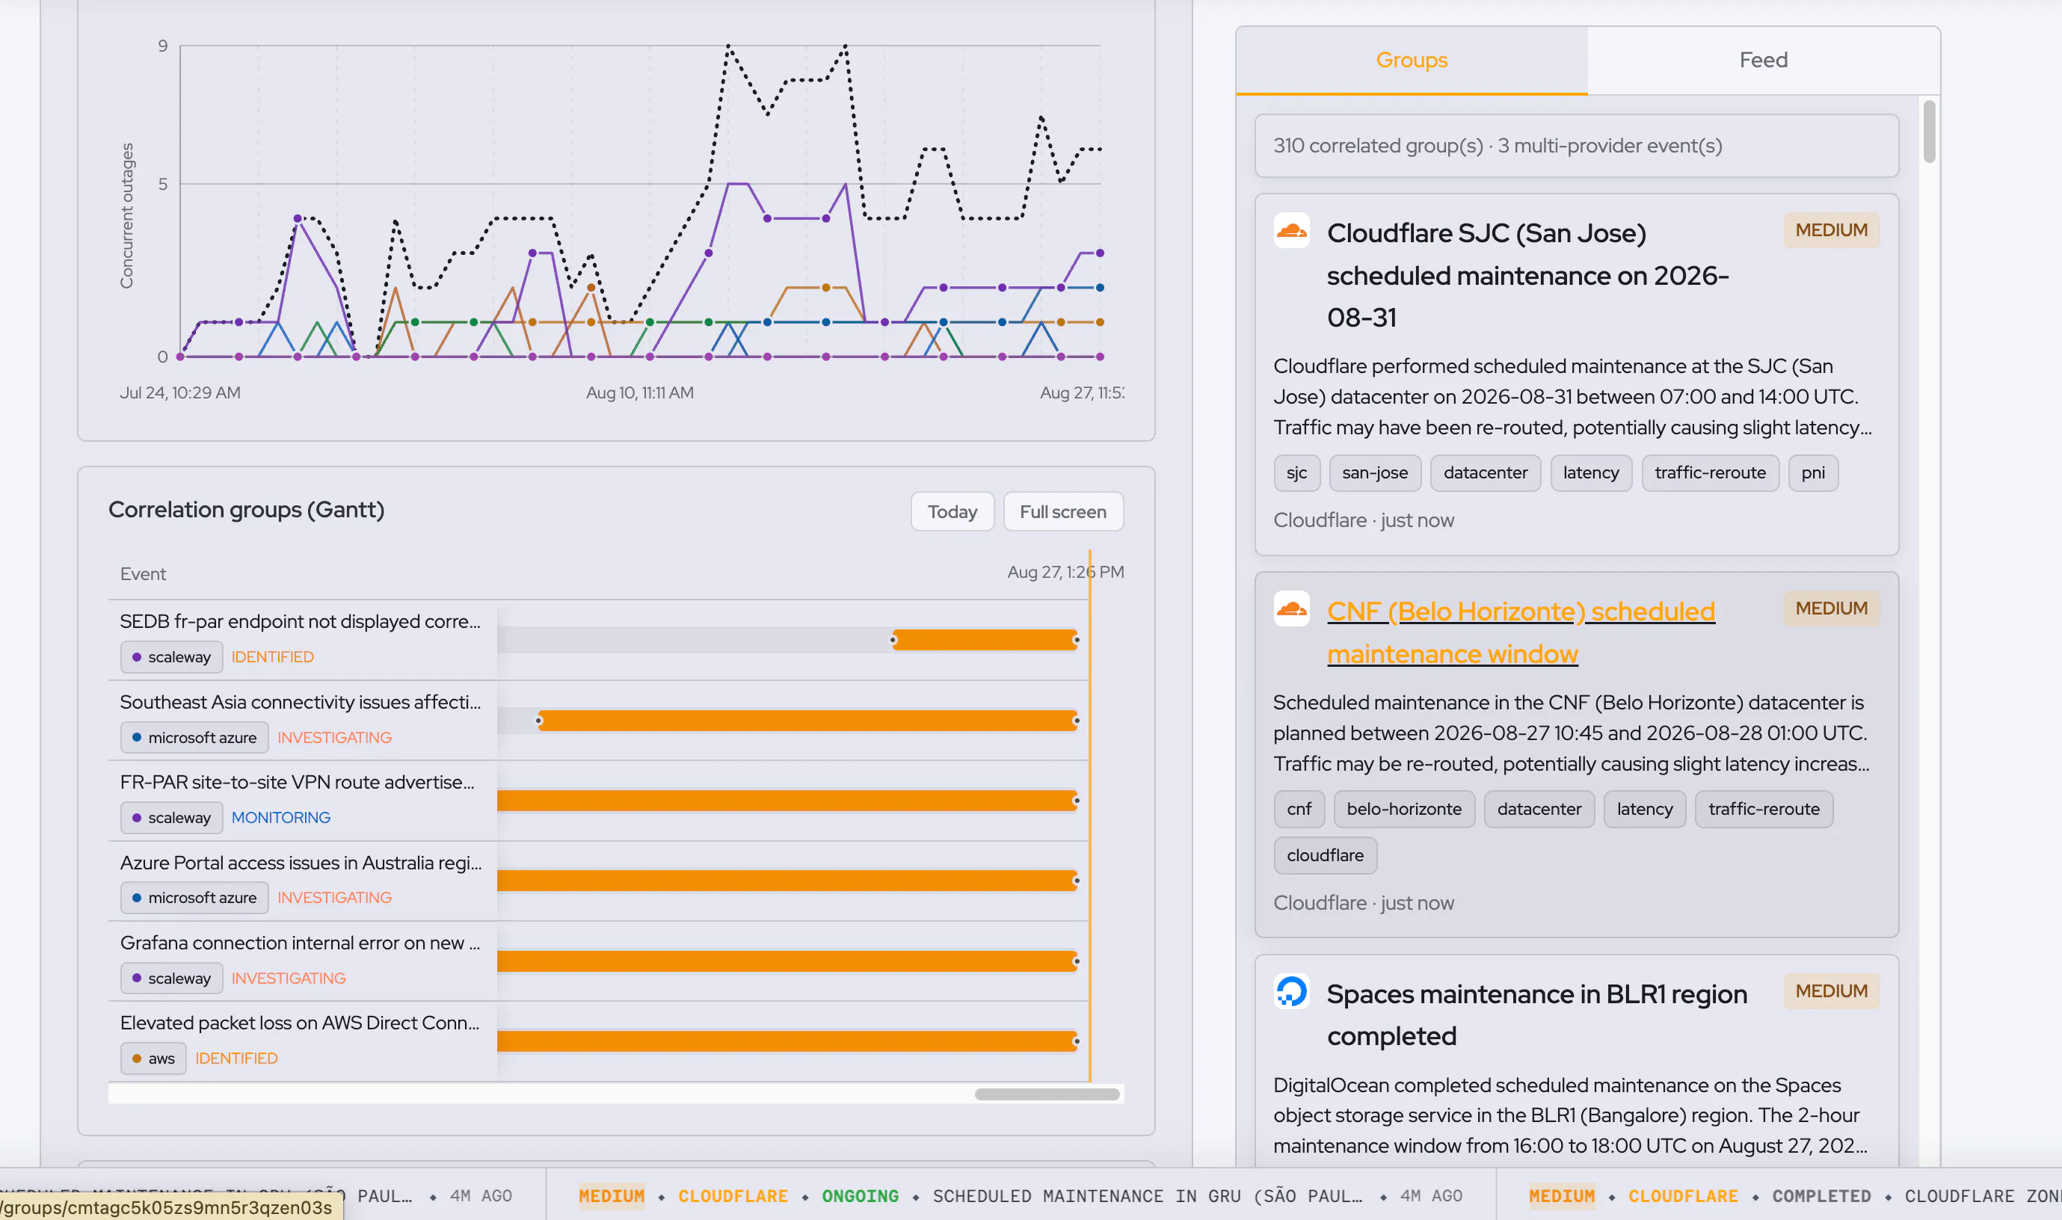This screenshot has width=2062, height=1220.
Task: Click MONITORING status of FR-PAR VPN event
Action: pyautogui.click(x=280, y=817)
